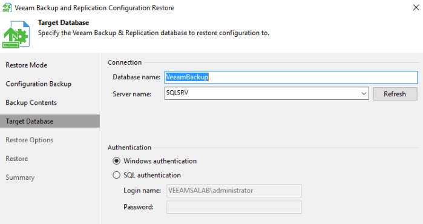Viewport: 423px width, 224px height.
Task: Expand the Server name dropdown arrow
Action: 364,94
